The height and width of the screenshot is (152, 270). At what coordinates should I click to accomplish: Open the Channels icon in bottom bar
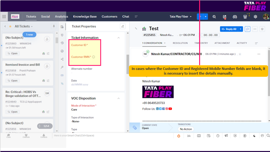click(26, 136)
